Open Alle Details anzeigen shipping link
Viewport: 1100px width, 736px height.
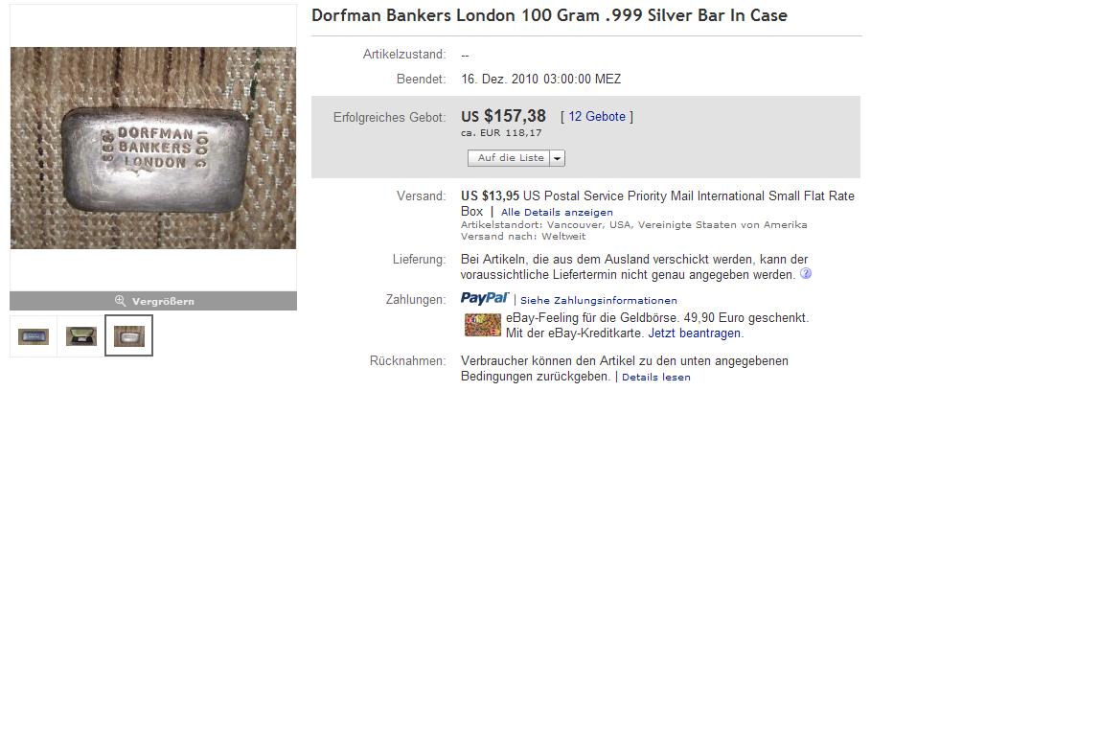[x=557, y=212]
